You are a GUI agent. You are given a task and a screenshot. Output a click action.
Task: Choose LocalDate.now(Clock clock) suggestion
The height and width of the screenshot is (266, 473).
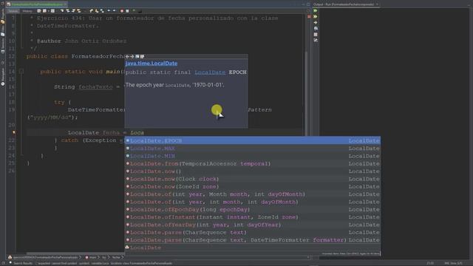[253, 179]
